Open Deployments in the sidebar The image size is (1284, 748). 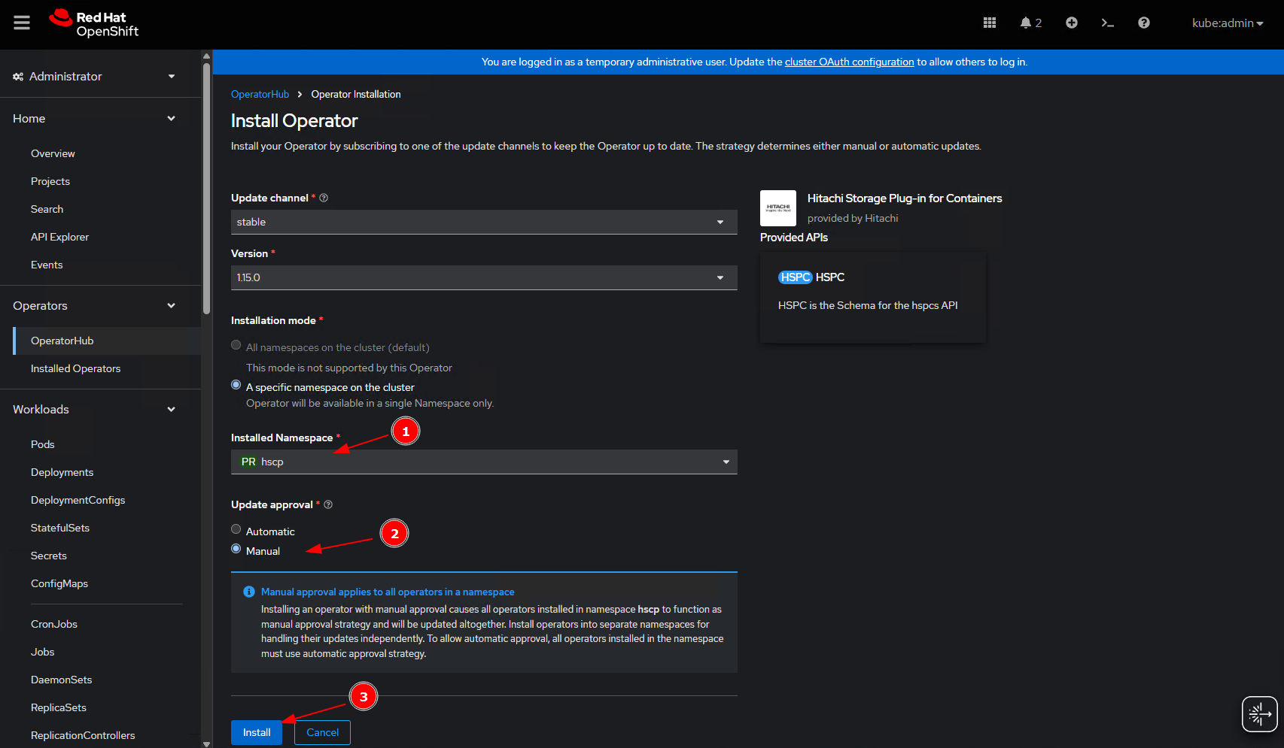pos(62,472)
